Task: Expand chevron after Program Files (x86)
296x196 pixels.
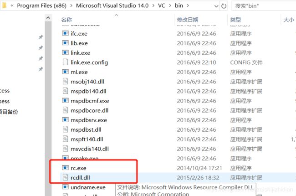Action: click(71, 6)
